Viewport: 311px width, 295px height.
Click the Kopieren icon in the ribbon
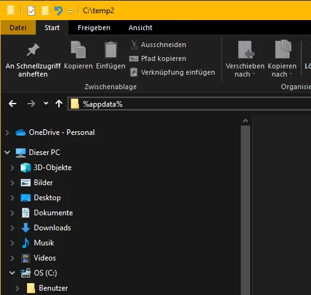point(78,50)
